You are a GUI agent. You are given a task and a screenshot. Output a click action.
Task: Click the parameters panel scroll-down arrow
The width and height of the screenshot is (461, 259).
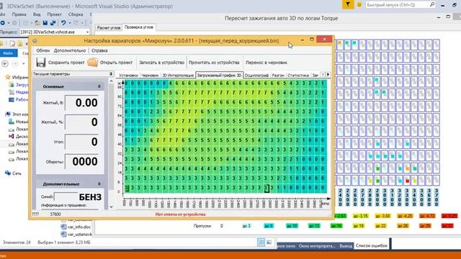point(111,206)
